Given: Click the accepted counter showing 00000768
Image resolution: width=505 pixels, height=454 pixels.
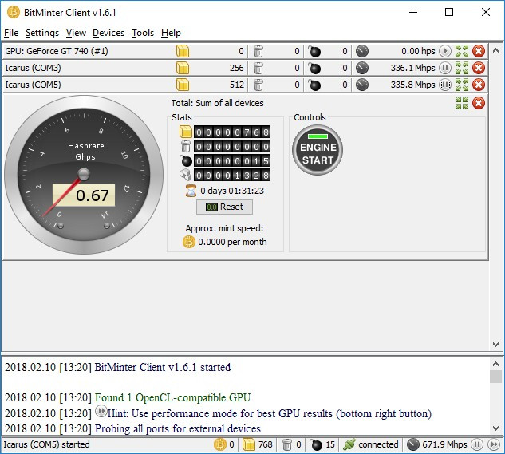Looking at the screenshot, I should click(232, 132).
